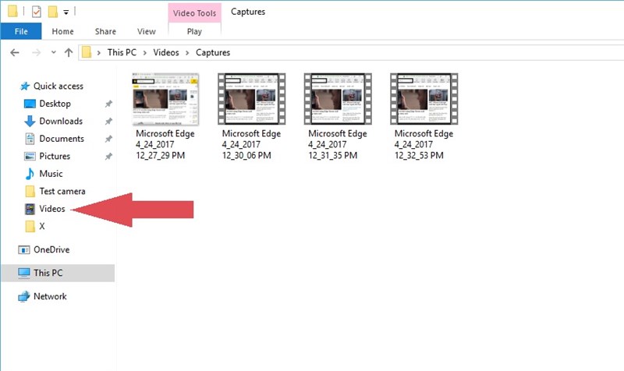Click the Up arrow to parent folder

coord(69,52)
